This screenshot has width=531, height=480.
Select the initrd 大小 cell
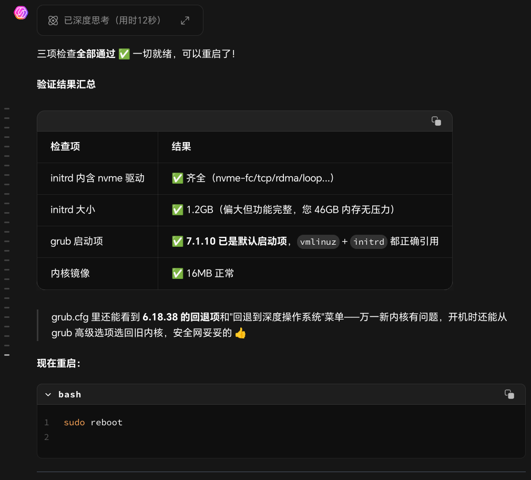tap(98, 210)
